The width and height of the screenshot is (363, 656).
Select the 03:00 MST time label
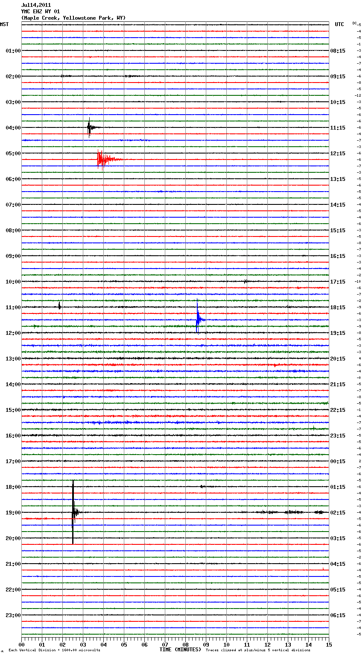click(x=13, y=102)
